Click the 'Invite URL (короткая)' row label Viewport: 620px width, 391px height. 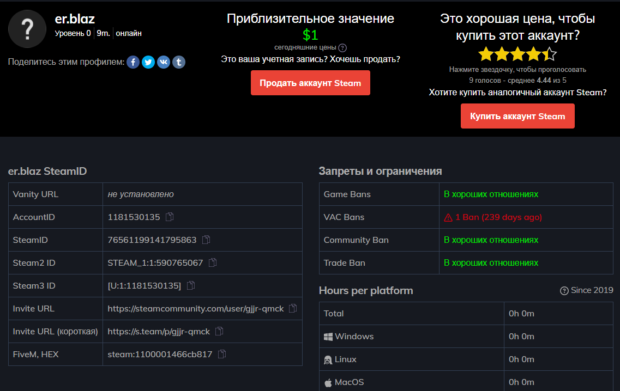[x=56, y=331]
